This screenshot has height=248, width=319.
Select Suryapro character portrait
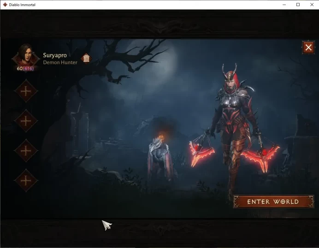(26, 55)
